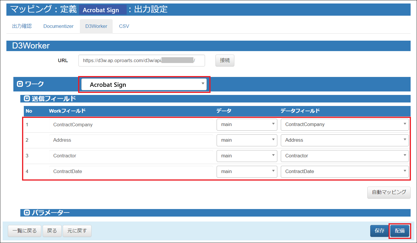
Task: Open Address data field dropdown
Action: click(x=345, y=140)
